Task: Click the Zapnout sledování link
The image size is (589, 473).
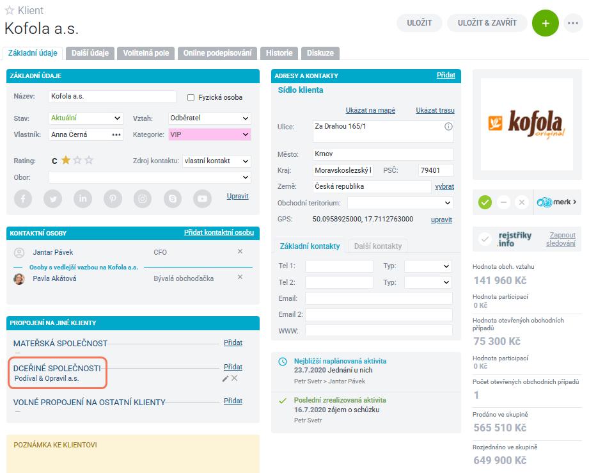Action: 561,239
